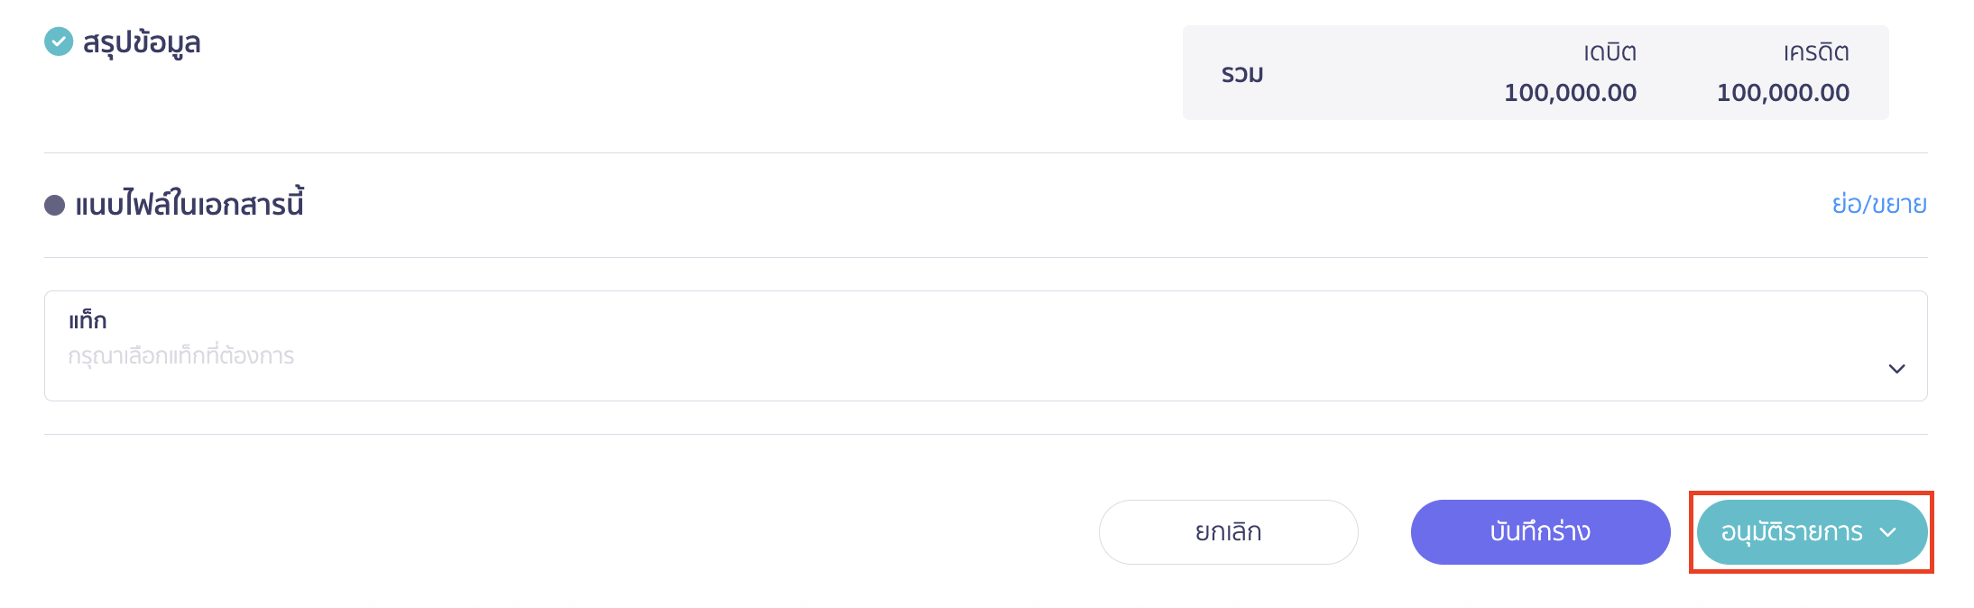Screen dimensions: 1974x608
Task: Toggle the attachments section with ย่อ/ขยาย
Action: coord(1878,205)
